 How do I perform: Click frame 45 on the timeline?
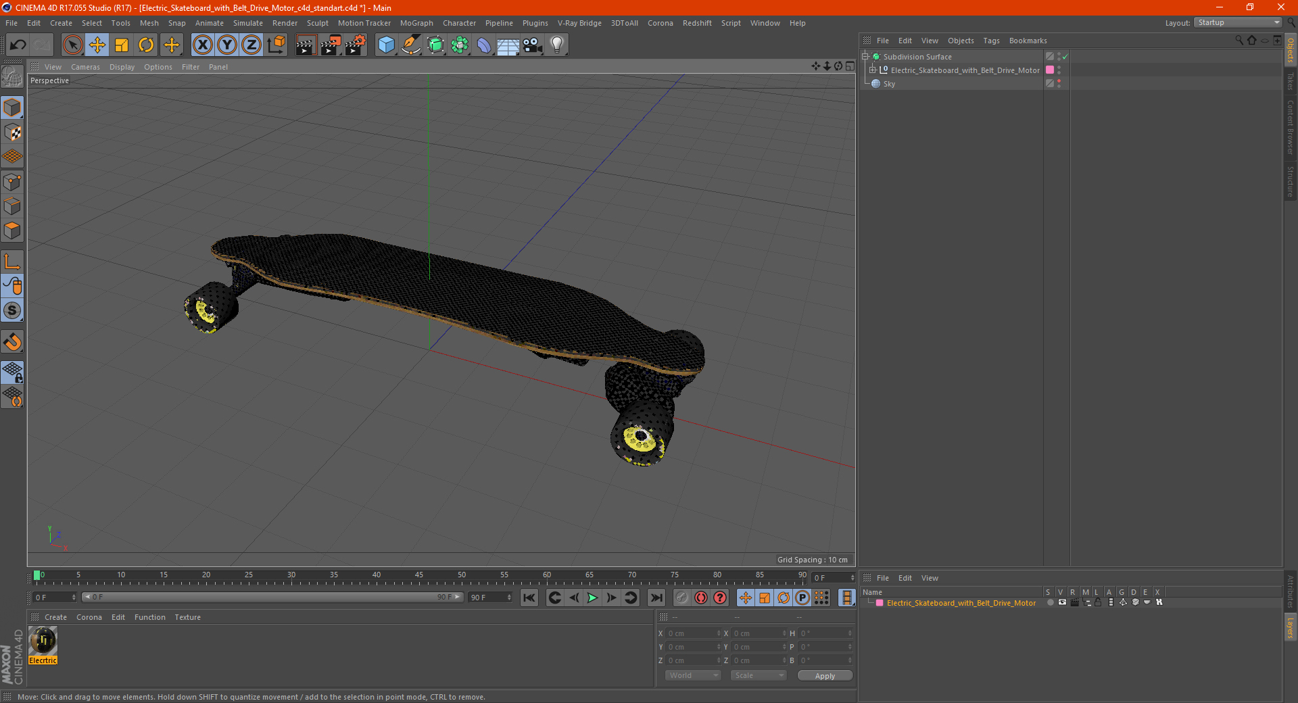[419, 575]
